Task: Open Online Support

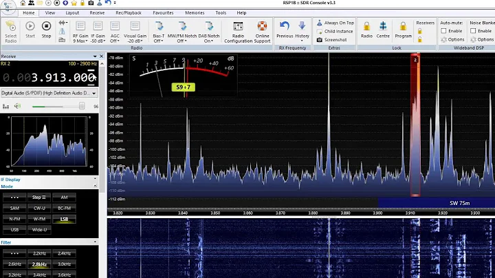Action: (262, 32)
